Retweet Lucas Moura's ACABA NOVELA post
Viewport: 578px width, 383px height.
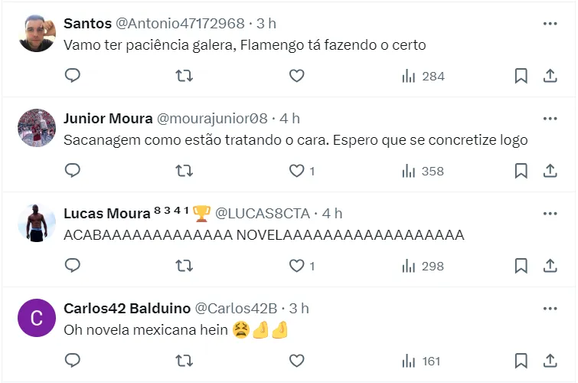coord(185,266)
